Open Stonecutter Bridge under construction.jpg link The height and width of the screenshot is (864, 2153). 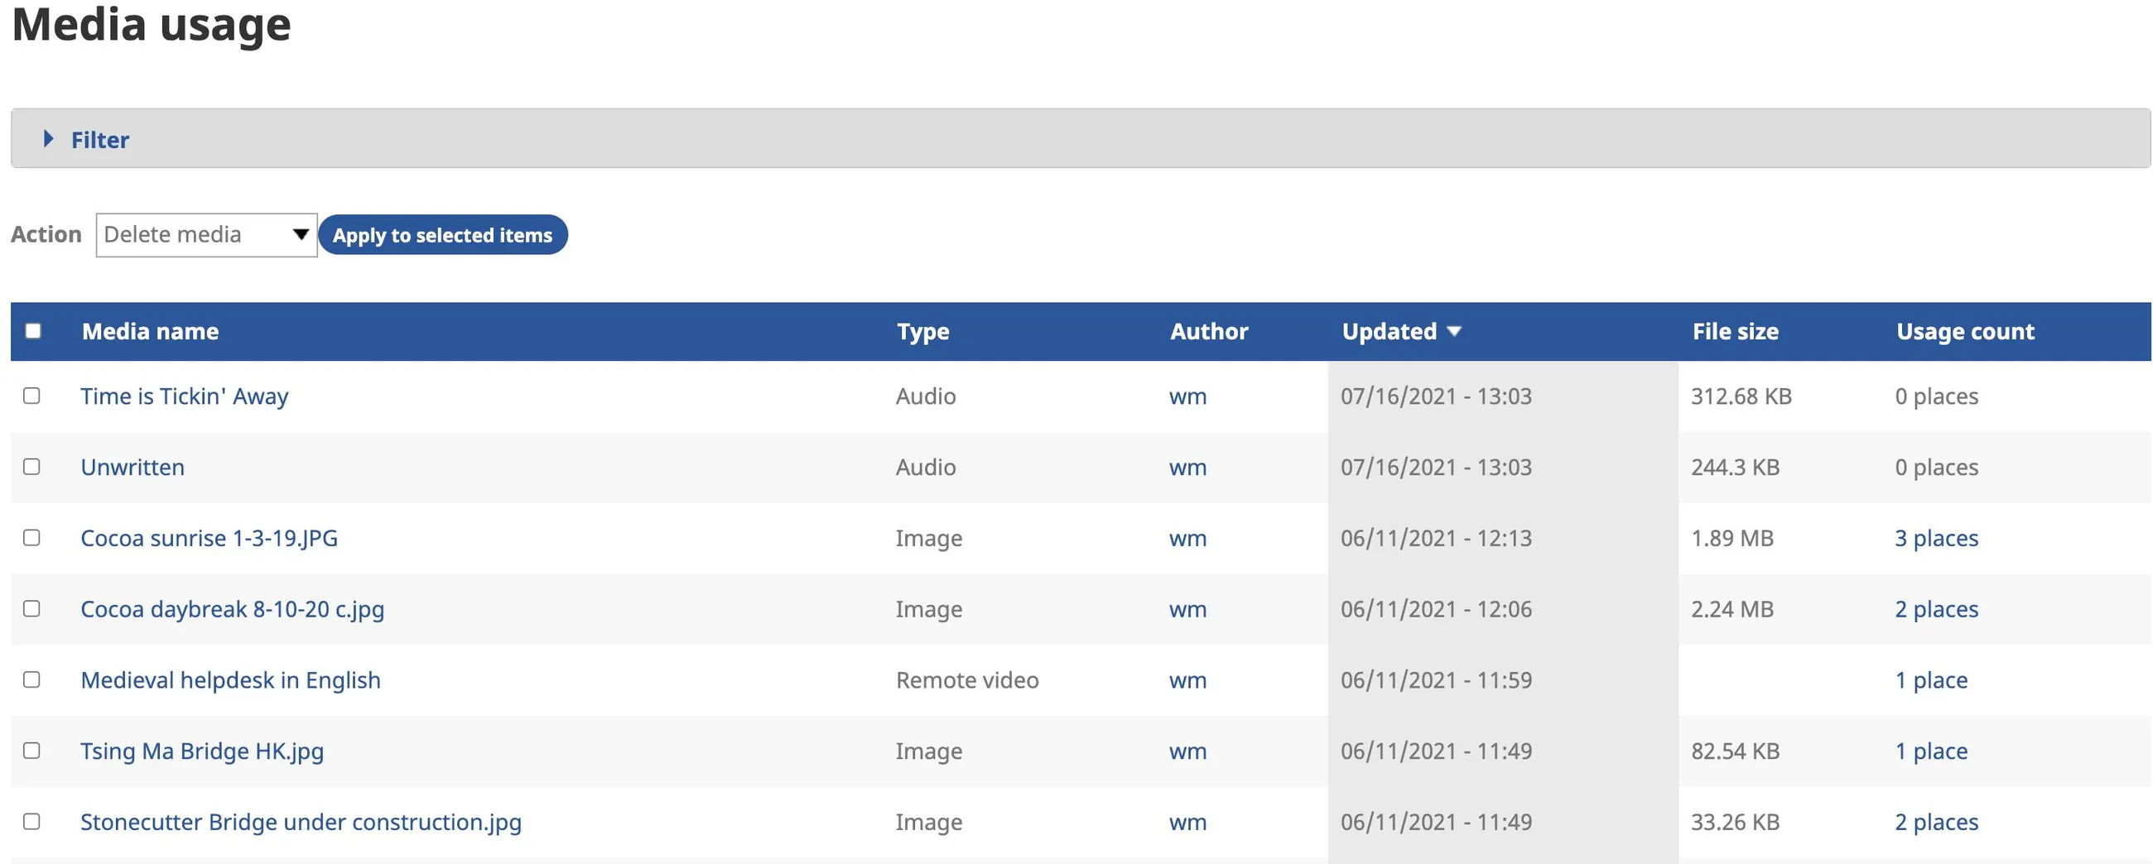tap(301, 823)
